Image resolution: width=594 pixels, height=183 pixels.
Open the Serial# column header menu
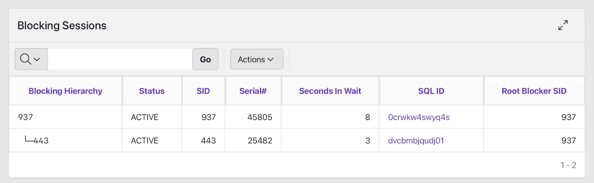253,91
